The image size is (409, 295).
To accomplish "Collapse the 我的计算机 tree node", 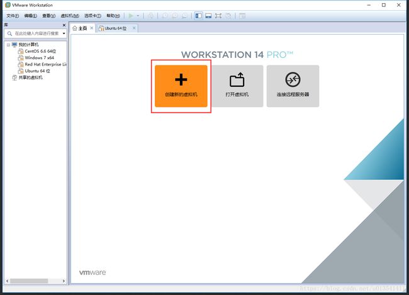I will tap(8, 45).
